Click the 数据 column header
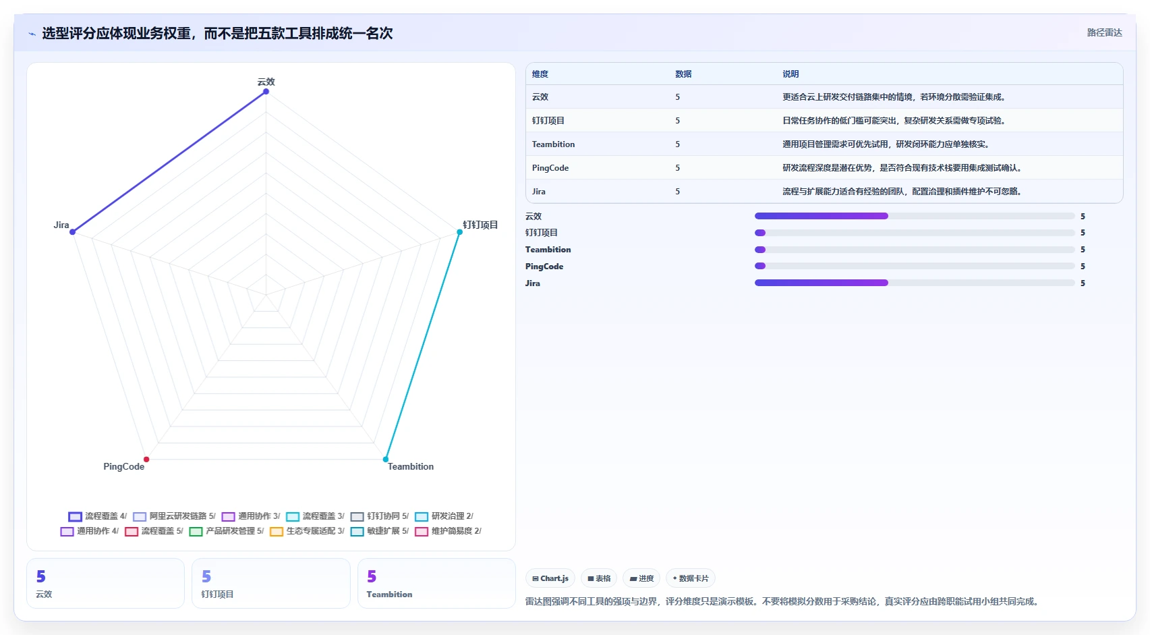Image resolution: width=1150 pixels, height=635 pixels. point(683,74)
